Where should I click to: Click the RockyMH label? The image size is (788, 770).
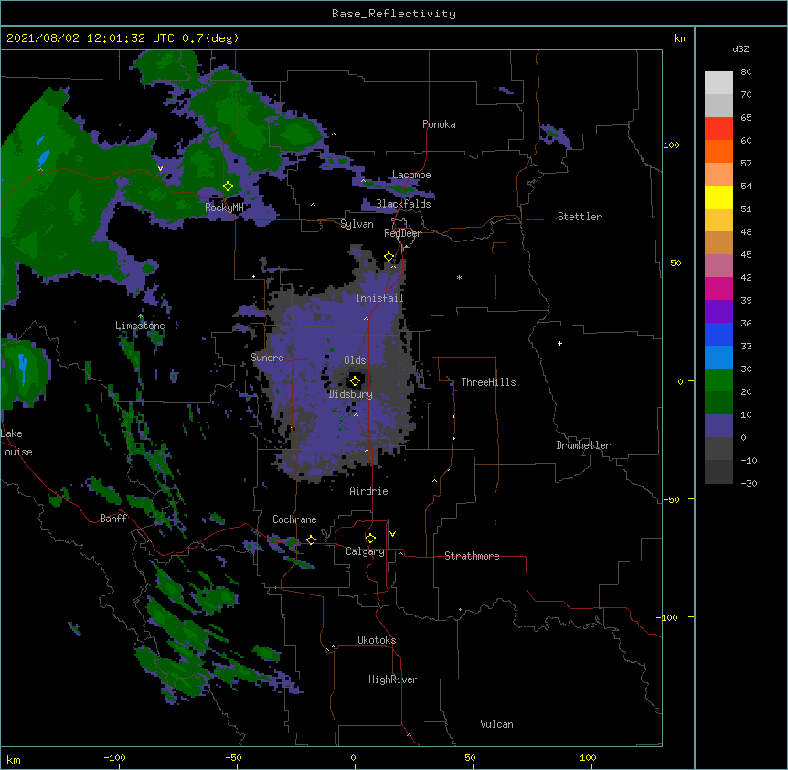[224, 208]
